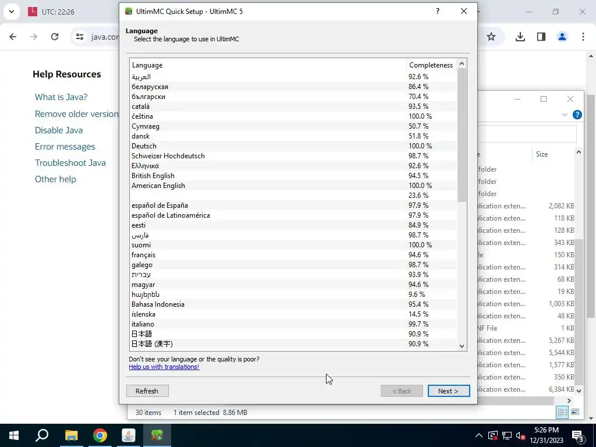Open 'Error messages' help link
This screenshot has height=447, width=596.
65,147
